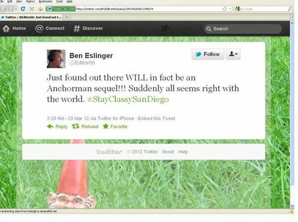This screenshot has height=222, width=298.
Task: Open the user actions dropdown beside Follow
Action: point(233,54)
